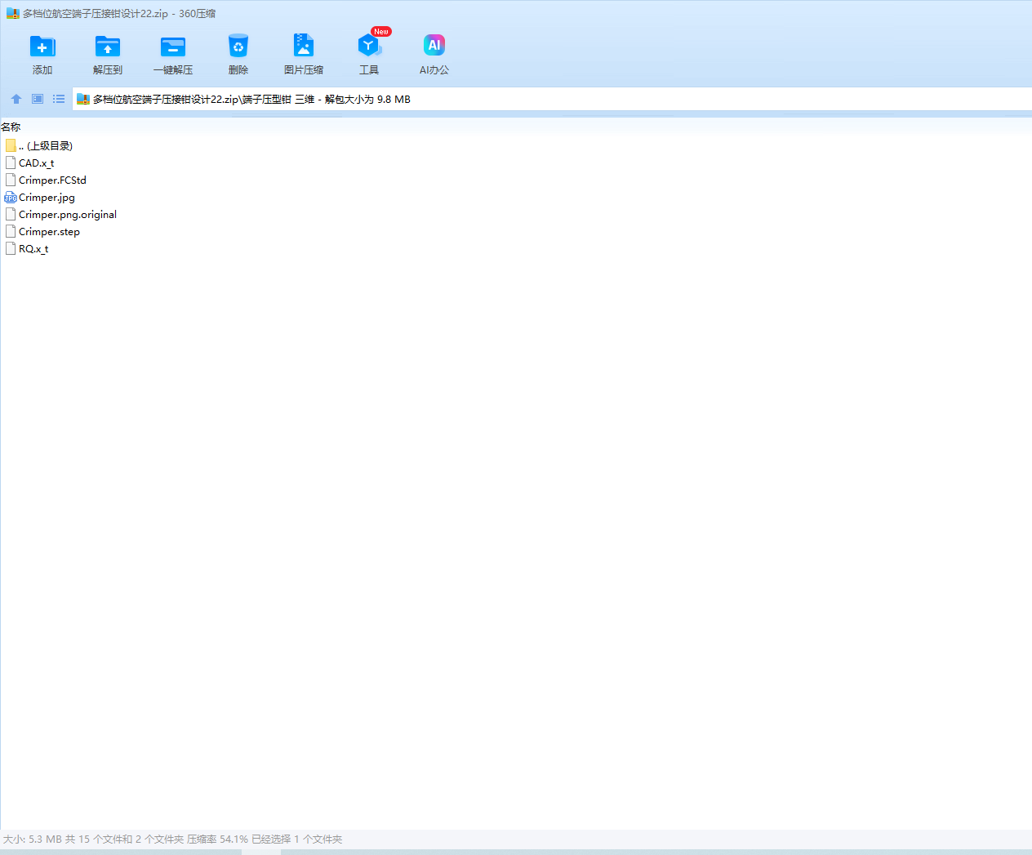Viewport: 1032px width, 855px height.
Task: Click the file icon beside CAD.x_t
Action: click(11, 163)
